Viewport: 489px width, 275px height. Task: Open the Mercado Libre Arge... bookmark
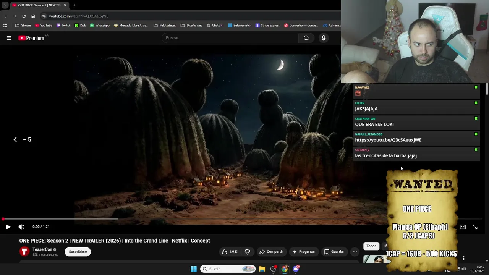pos(131,26)
